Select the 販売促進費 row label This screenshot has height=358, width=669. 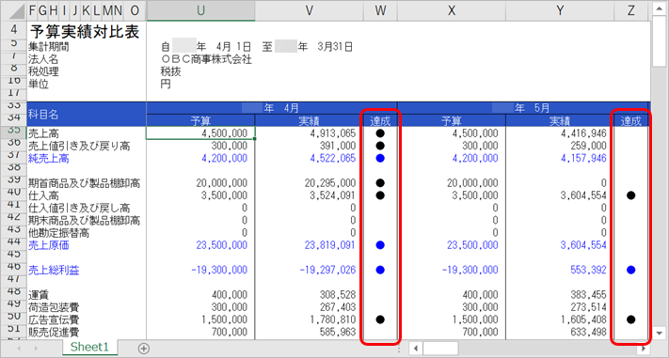(54, 332)
